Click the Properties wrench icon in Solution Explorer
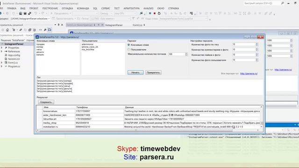 pyautogui.click(x=45, y=30)
